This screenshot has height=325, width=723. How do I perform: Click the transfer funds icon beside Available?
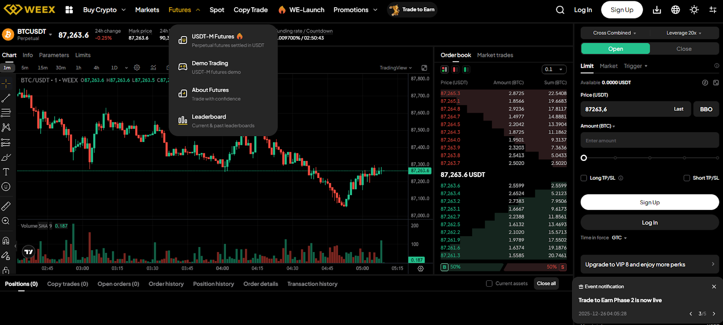pyautogui.click(x=705, y=82)
